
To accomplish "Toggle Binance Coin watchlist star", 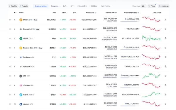I will (x=10, y=48).
